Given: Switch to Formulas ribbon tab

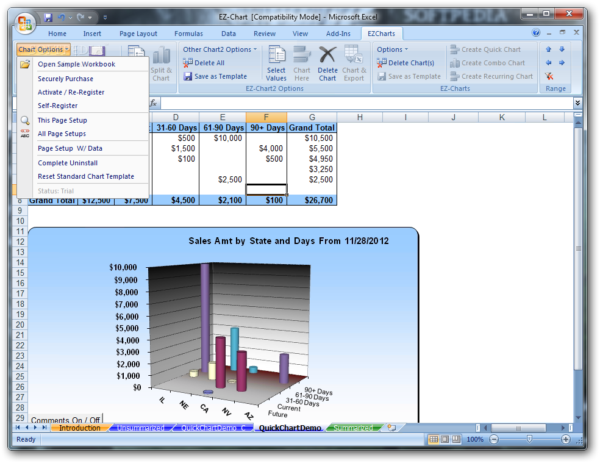Looking at the screenshot, I should [188, 34].
